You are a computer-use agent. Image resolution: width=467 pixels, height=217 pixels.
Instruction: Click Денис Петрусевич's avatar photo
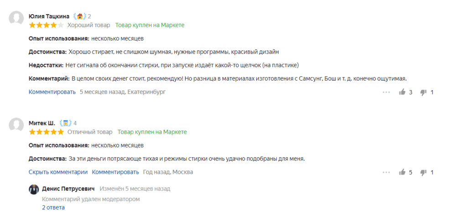pyautogui.click(x=34, y=189)
